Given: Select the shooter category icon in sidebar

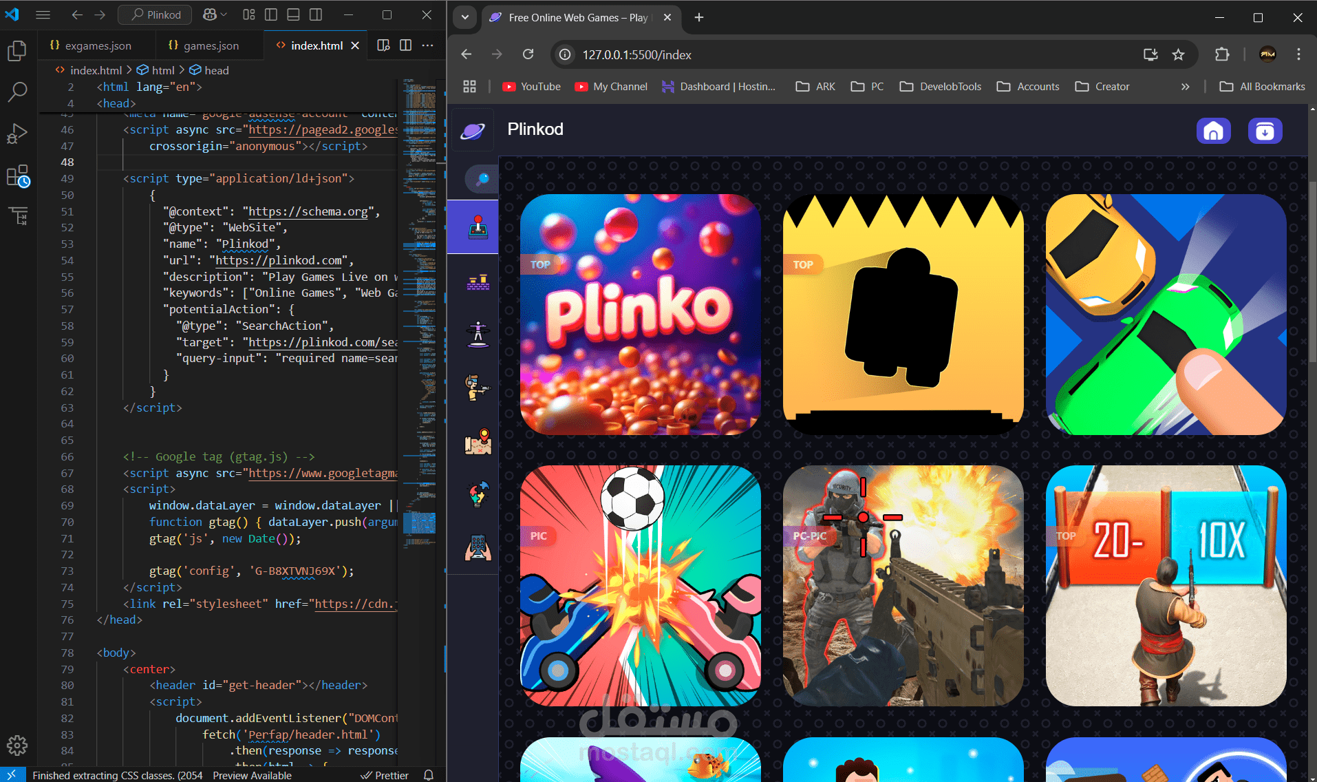Looking at the screenshot, I should click(478, 388).
